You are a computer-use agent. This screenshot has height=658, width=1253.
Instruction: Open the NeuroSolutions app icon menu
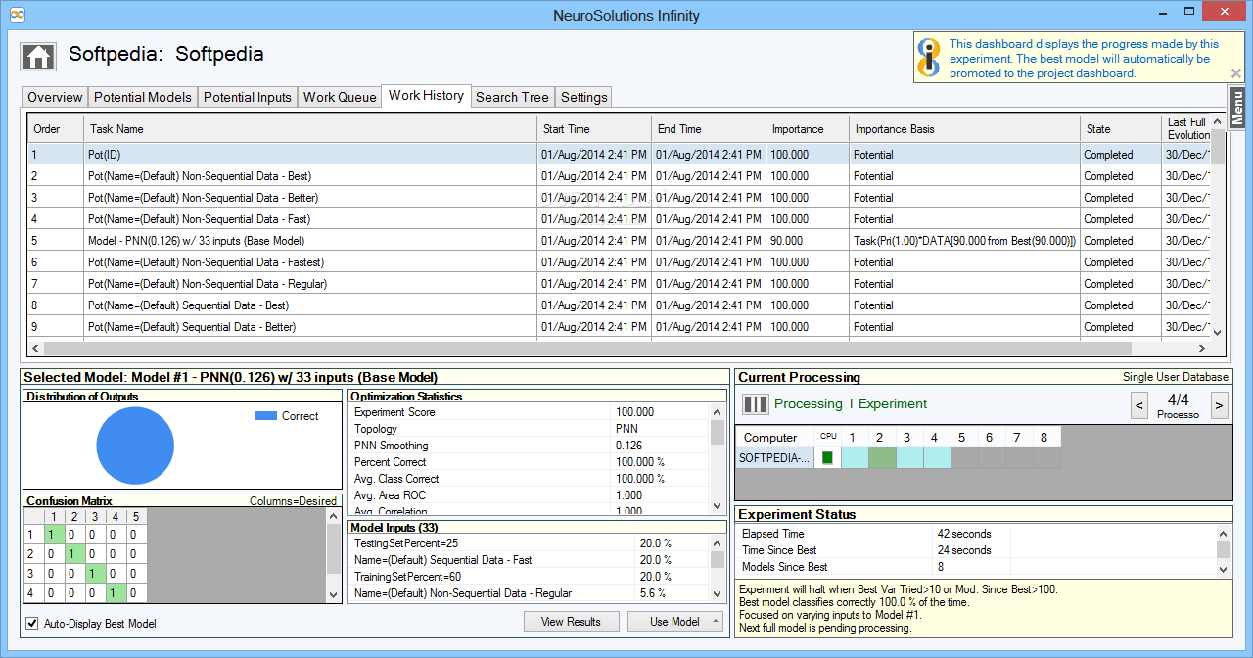(18, 15)
